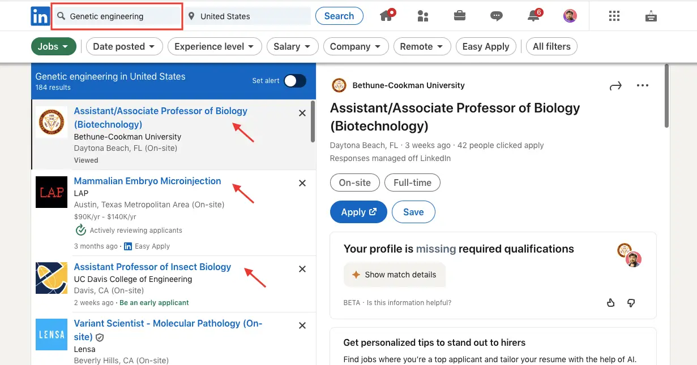Go to the Home feed icon
This screenshot has width=697, height=365.
pyautogui.click(x=387, y=16)
